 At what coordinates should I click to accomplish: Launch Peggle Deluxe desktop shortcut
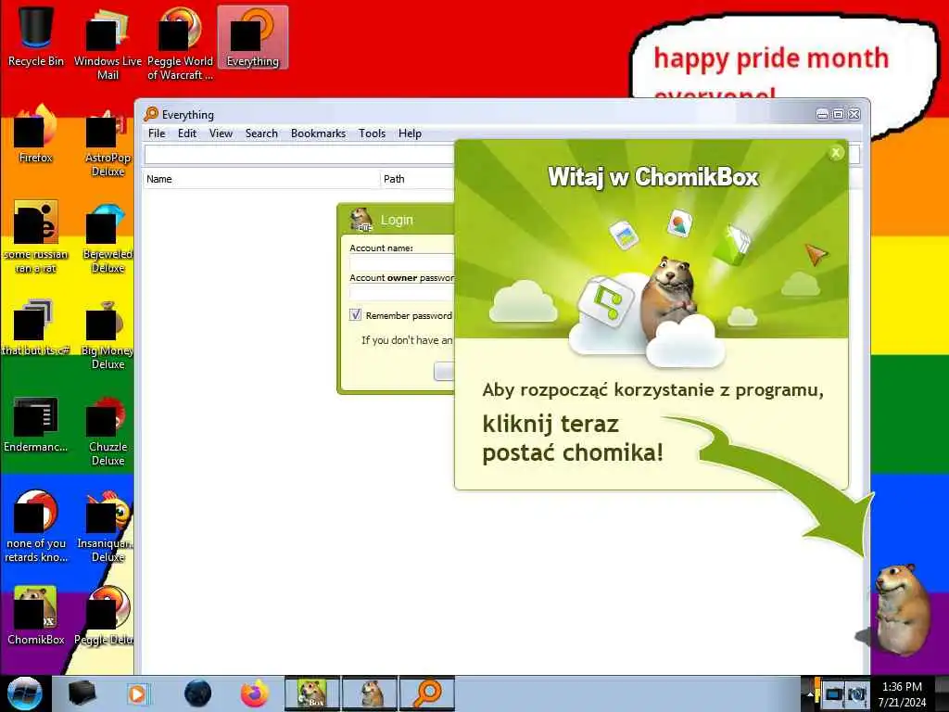[x=104, y=615]
